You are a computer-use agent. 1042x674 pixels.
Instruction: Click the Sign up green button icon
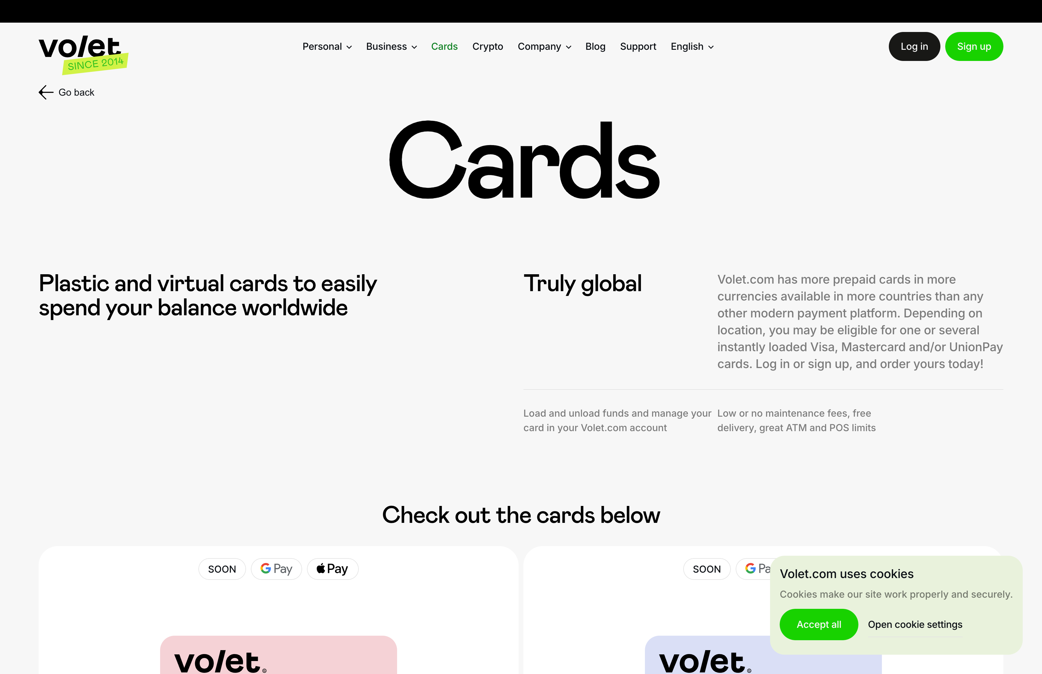tap(974, 46)
